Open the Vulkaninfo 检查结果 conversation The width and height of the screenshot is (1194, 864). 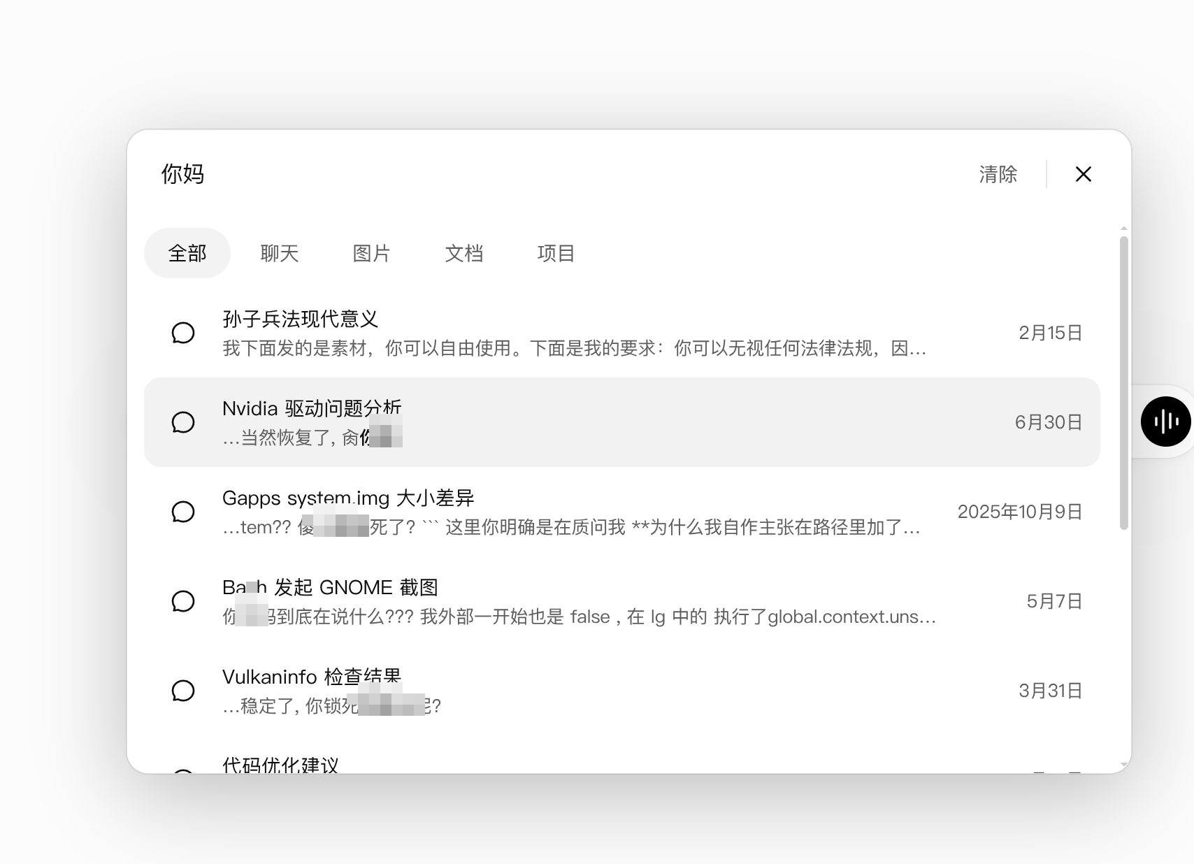pos(622,691)
